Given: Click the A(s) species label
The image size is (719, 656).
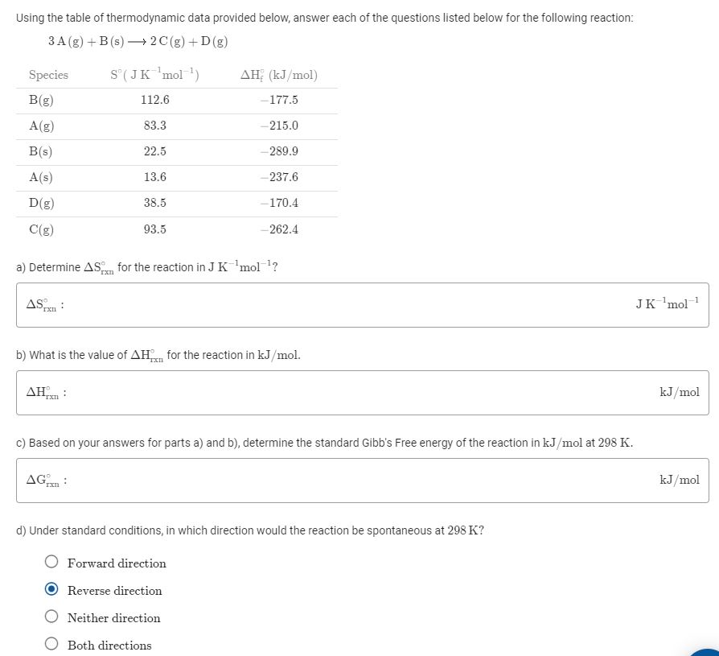Looking at the screenshot, I should (x=40, y=177).
